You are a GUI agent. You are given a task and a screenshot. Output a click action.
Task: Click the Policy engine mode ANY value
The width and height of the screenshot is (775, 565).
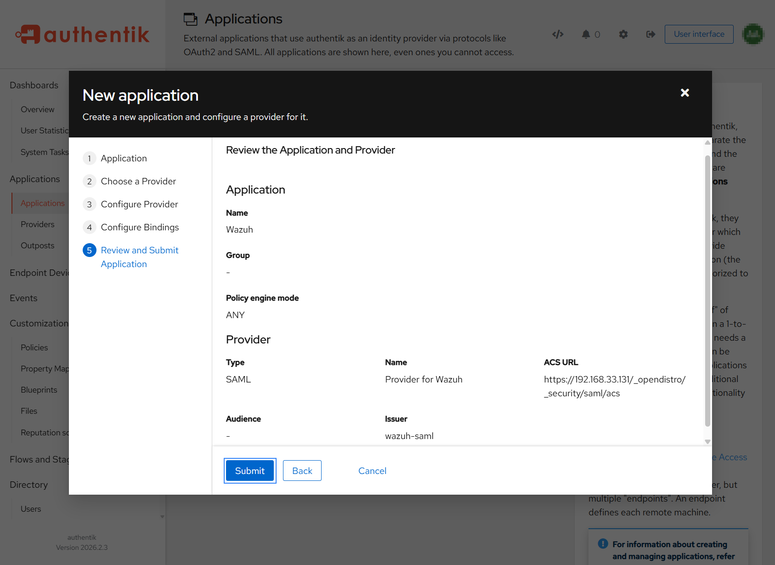[235, 315]
